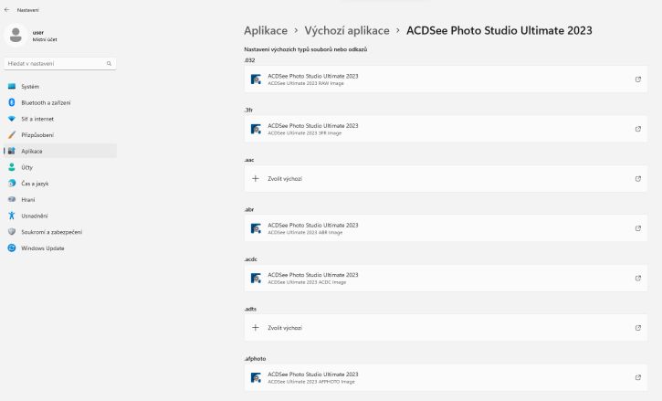This screenshot has width=662, height=401.
Task: Focus the 'Hledat v nastavení' search field
Action: [x=60, y=63]
